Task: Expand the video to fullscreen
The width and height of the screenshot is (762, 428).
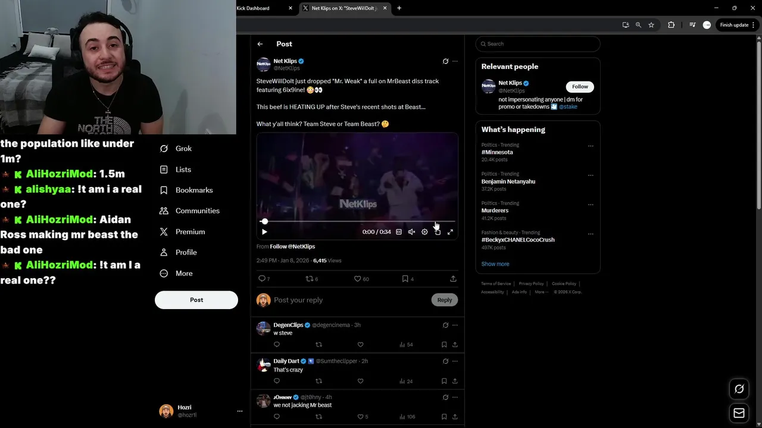Action: tap(450, 232)
